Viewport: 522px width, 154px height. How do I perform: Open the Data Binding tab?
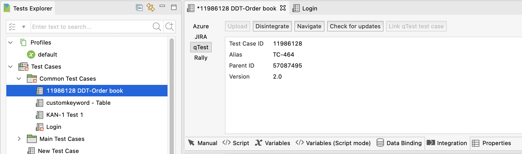click(399, 143)
